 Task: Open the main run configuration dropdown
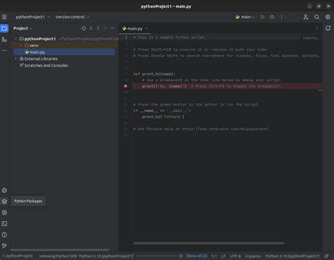pos(245,17)
